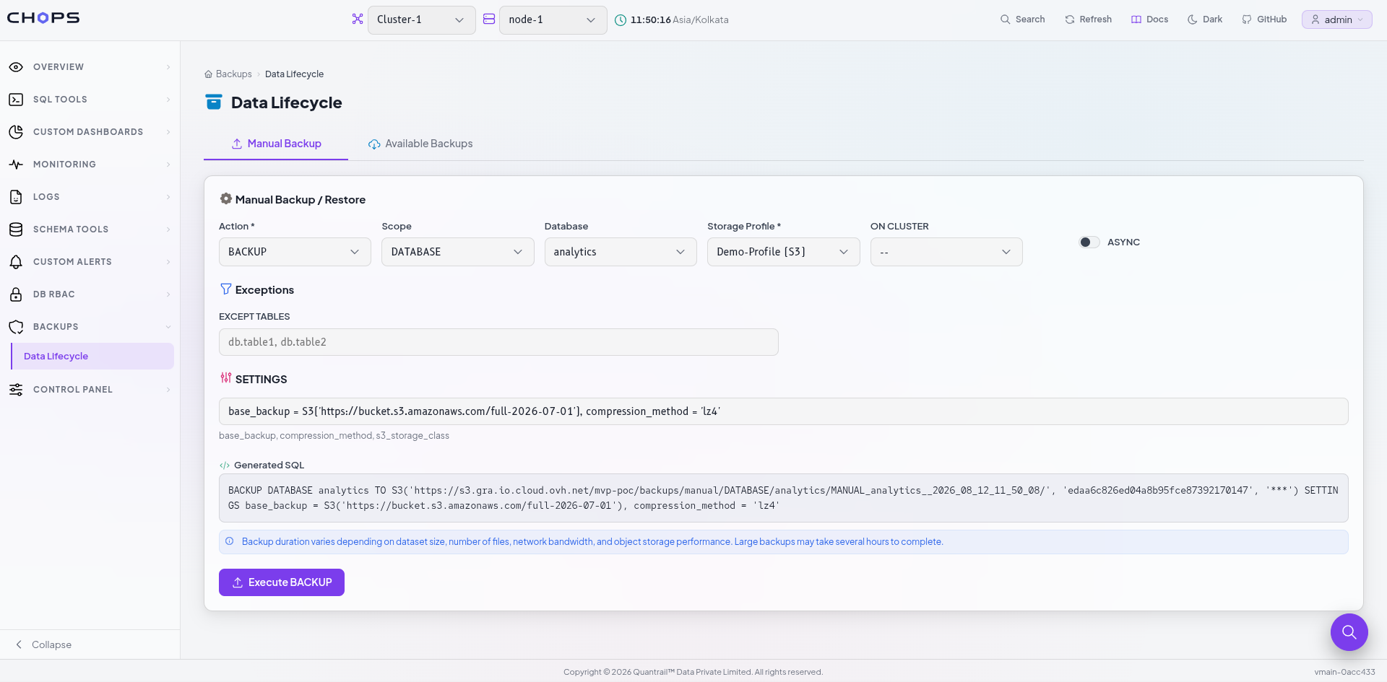This screenshot has height=682, width=1387.
Task: Expand Custom Dashboards menu item
Action: (x=90, y=132)
